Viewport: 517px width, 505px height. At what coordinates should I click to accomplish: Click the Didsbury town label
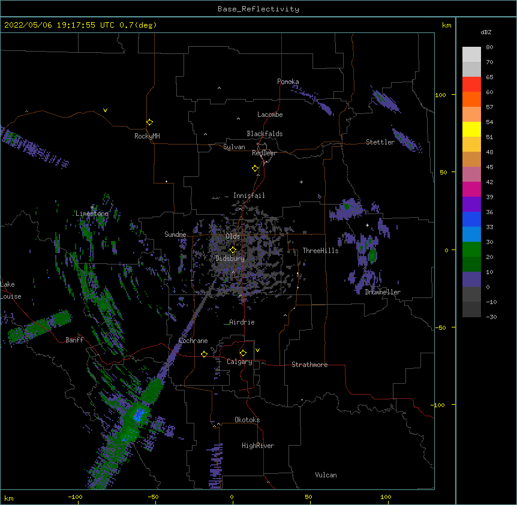pos(230,258)
